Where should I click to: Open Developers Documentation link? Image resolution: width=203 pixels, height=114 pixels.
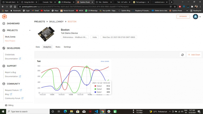(x=13, y=58)
